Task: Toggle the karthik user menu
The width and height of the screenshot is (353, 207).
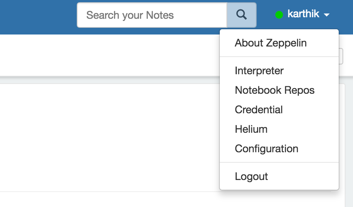Action: [303, 15]
